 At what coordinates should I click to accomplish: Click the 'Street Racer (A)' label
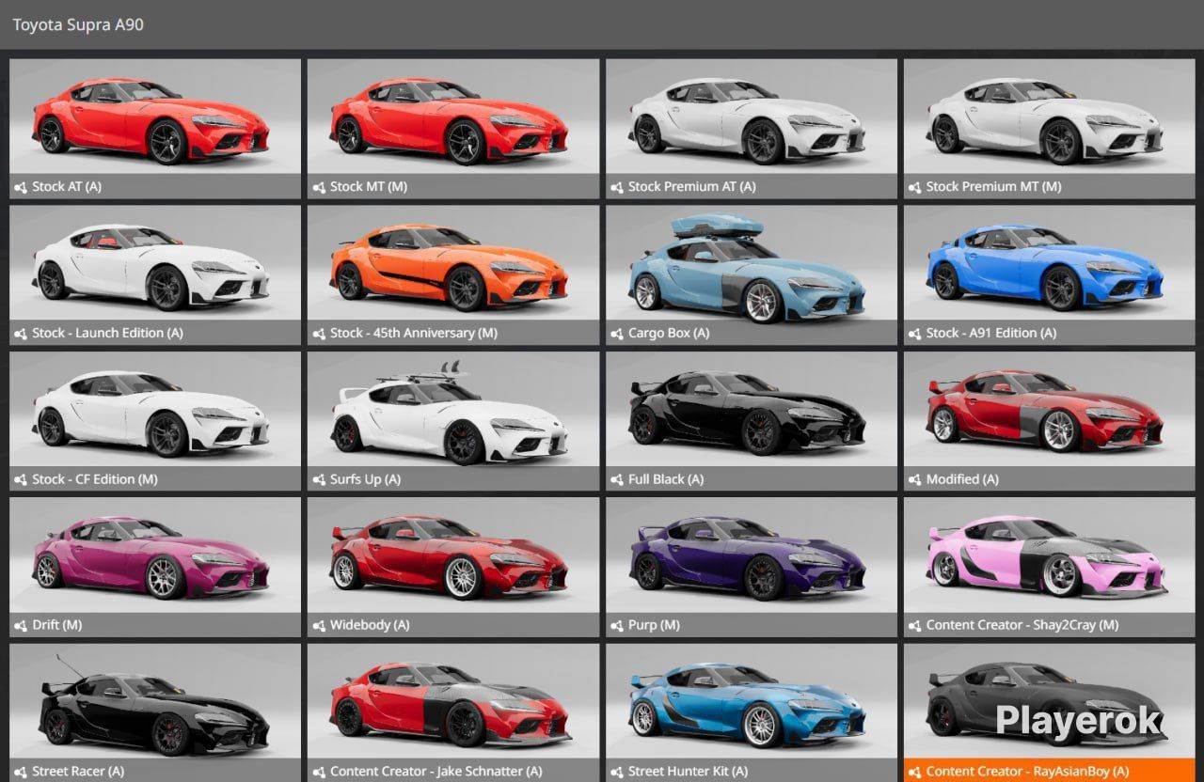coord(78,772)
